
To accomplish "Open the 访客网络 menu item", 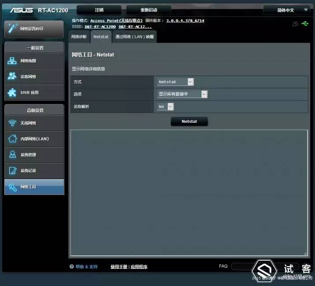I will click(34, 77).
